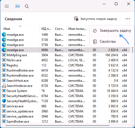Click x64 cell in MsMpEng.exe row

[x=125, y=55]
